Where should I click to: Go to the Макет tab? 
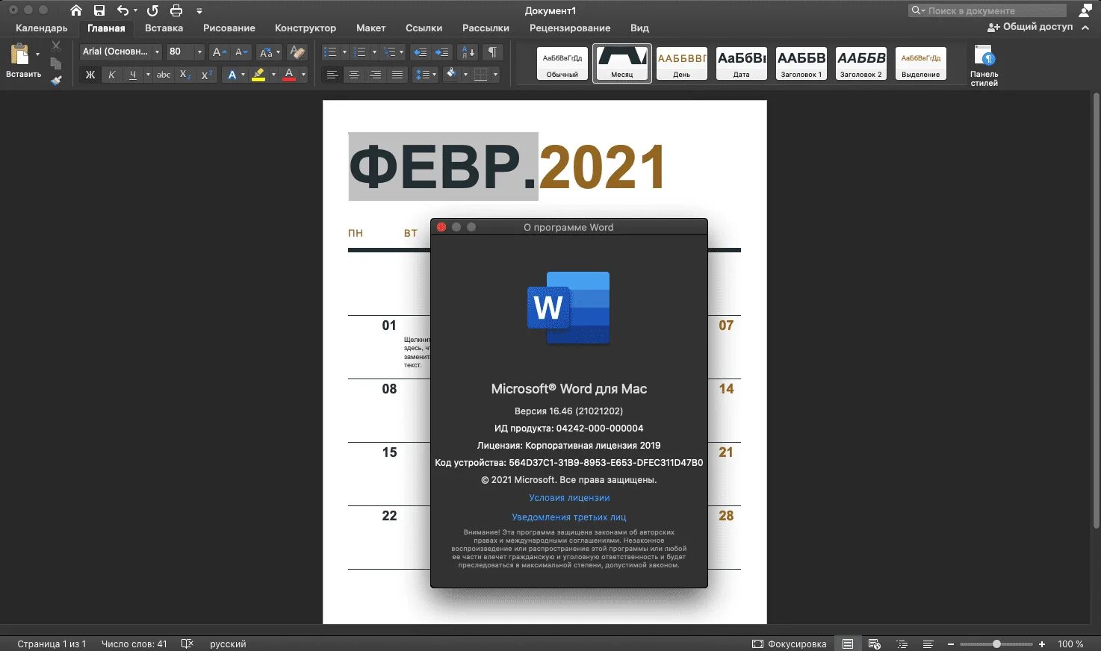370,28
